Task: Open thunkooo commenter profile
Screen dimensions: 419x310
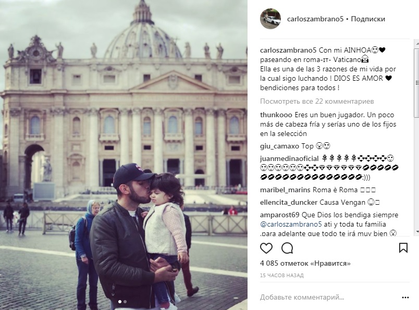Action: pyautogui.click(x=276, y=115)
